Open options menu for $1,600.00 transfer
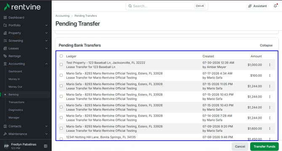 270,129
